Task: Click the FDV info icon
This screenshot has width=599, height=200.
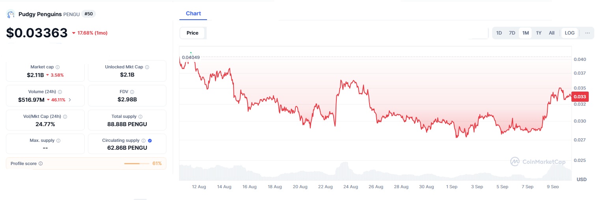Action: click(x=132, y=92)
